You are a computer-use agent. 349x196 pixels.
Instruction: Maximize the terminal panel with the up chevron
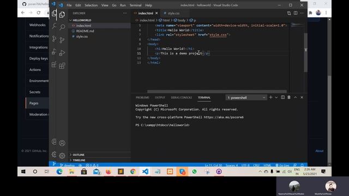pyautogui.click(x=296, y=97)
